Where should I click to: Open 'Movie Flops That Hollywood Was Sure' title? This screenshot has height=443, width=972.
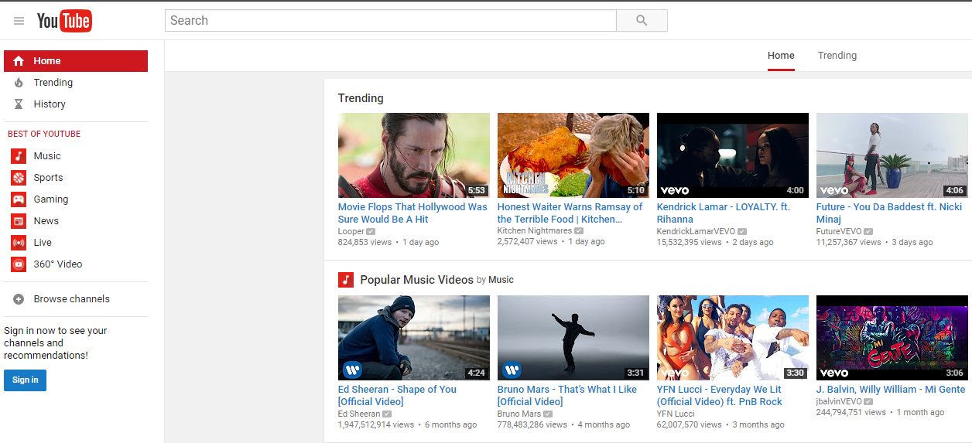pos(412,213)
